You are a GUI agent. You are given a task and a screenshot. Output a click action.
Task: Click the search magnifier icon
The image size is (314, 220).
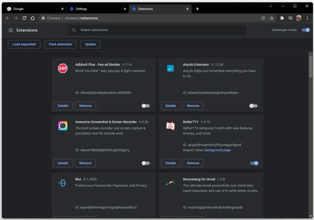point(74,30)
